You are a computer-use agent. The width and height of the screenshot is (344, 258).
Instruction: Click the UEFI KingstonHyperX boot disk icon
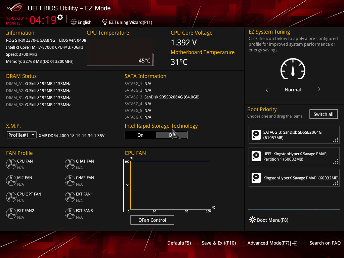click(256, 156)
